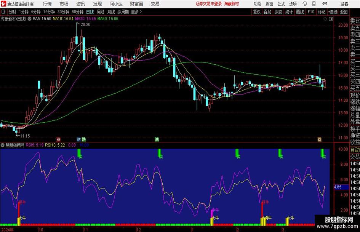Open the 发现 menu

coord(98,4)
